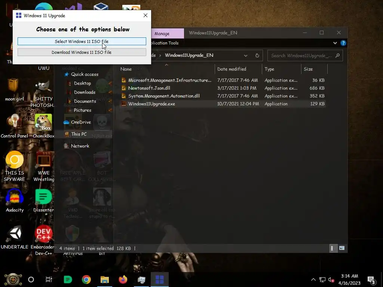The height and width of the screenshot is (287, 383).
Task: Launch ChomikBox desktop shortcut
Action: click(x=43, y=126)
